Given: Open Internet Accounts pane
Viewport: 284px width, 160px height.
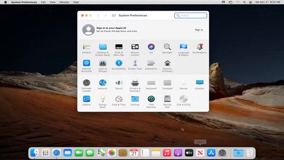Looking at the screenshot, I should click(87, 66).
